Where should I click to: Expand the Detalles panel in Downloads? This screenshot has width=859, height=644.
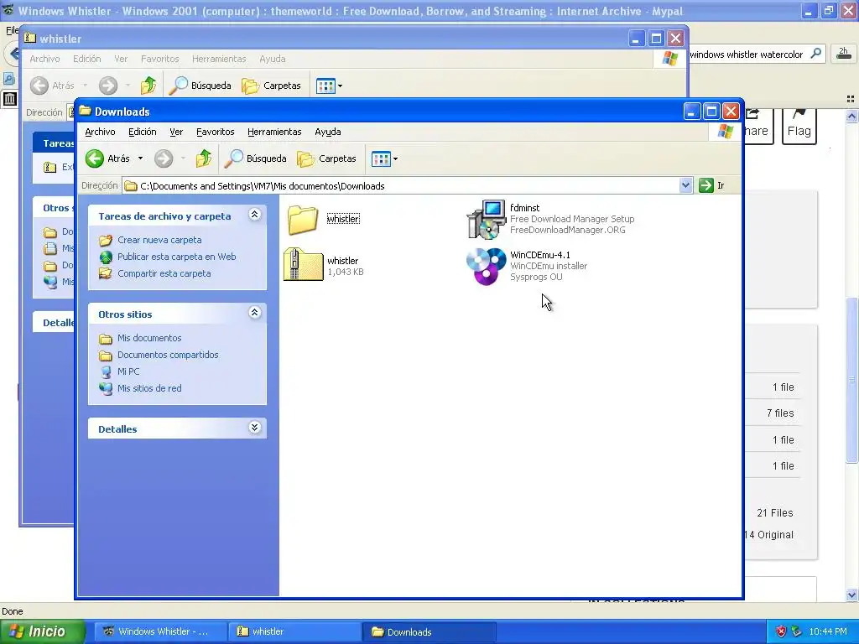[254, 427]
